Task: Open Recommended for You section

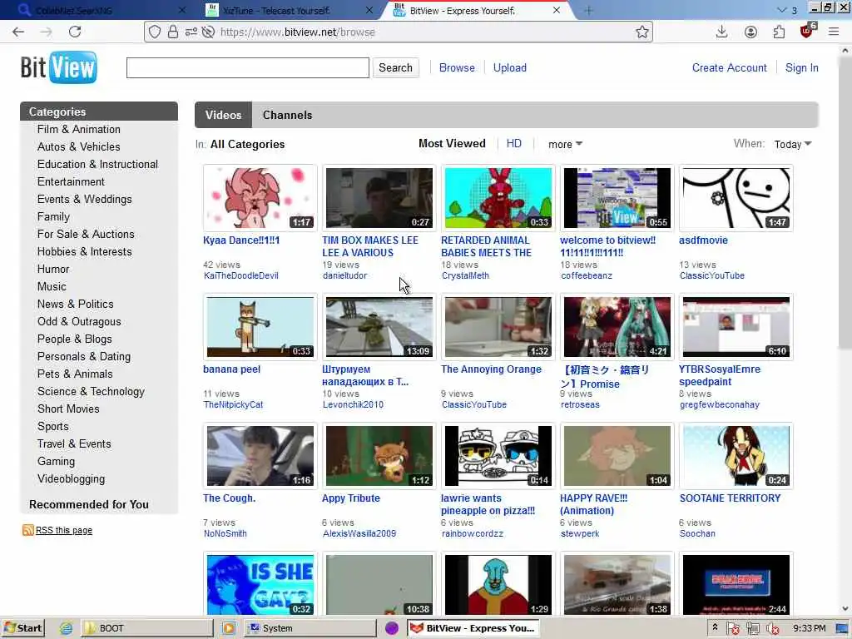Action: click(x=88, y=504)
